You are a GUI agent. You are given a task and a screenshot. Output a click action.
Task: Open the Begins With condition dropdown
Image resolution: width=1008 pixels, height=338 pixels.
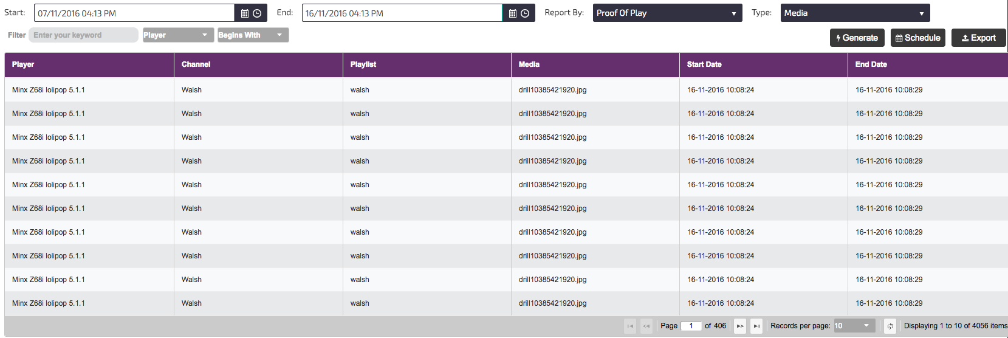pos(253,35)
